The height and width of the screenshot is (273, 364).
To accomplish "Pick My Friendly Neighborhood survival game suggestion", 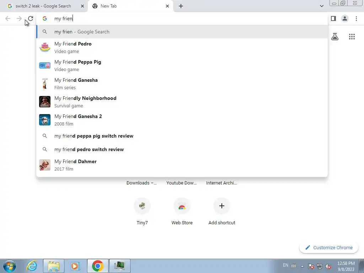I will [182, 102].
